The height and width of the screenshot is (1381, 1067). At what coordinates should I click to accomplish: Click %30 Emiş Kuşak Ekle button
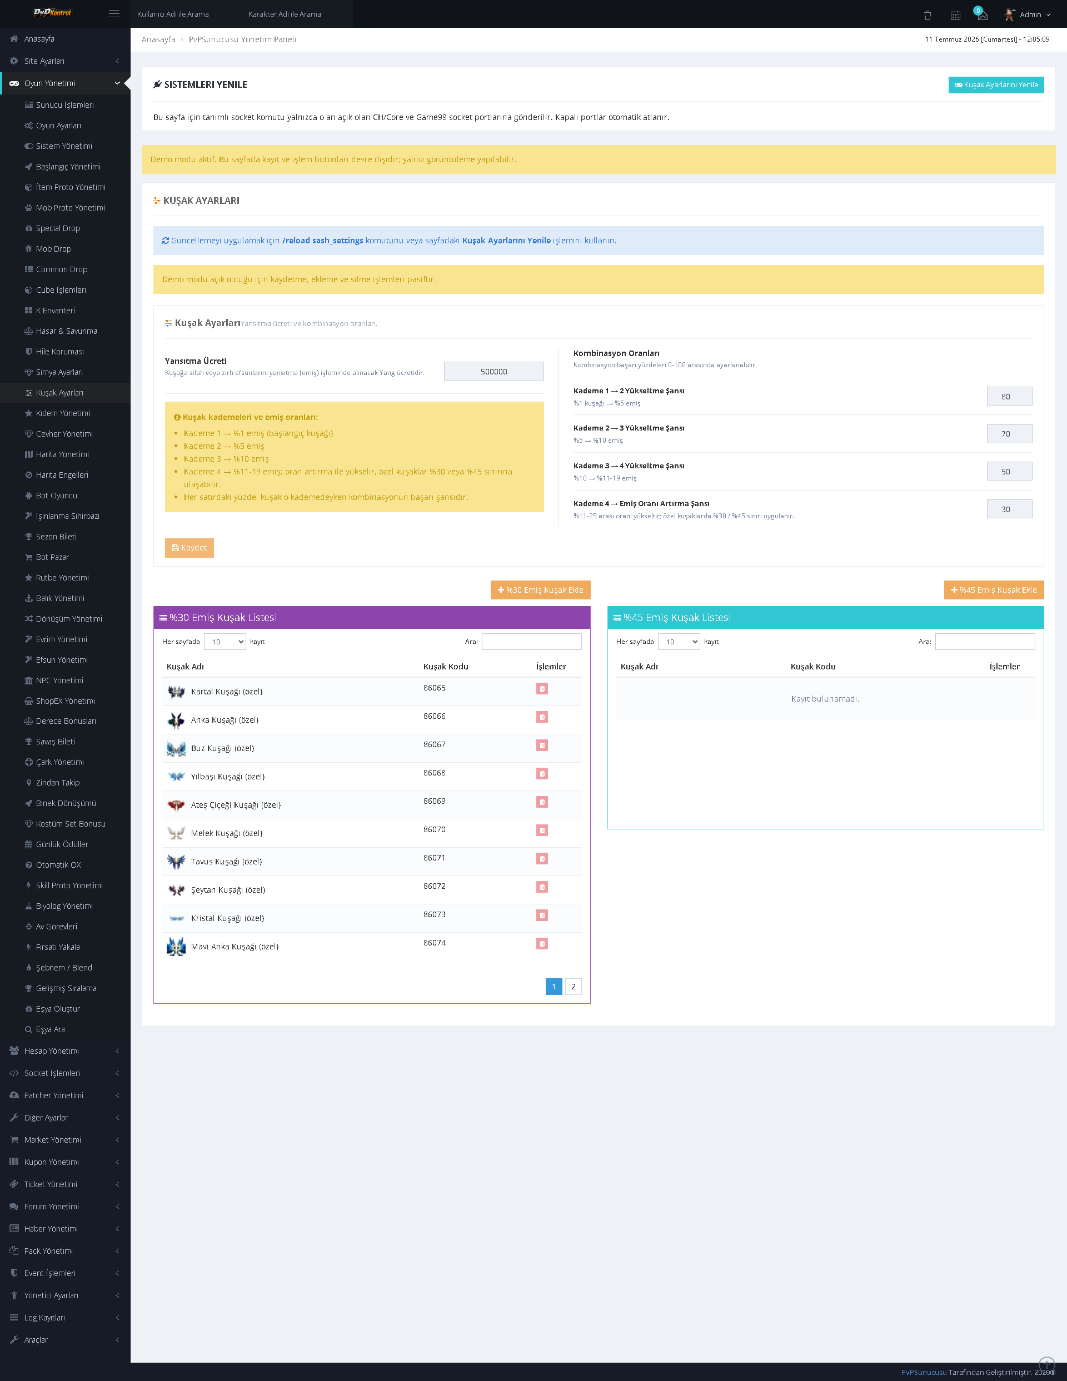click(x=540, y=590)
